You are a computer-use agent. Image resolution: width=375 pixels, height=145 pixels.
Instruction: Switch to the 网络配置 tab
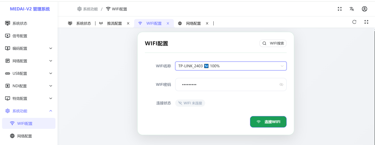(x=193, y=23)
